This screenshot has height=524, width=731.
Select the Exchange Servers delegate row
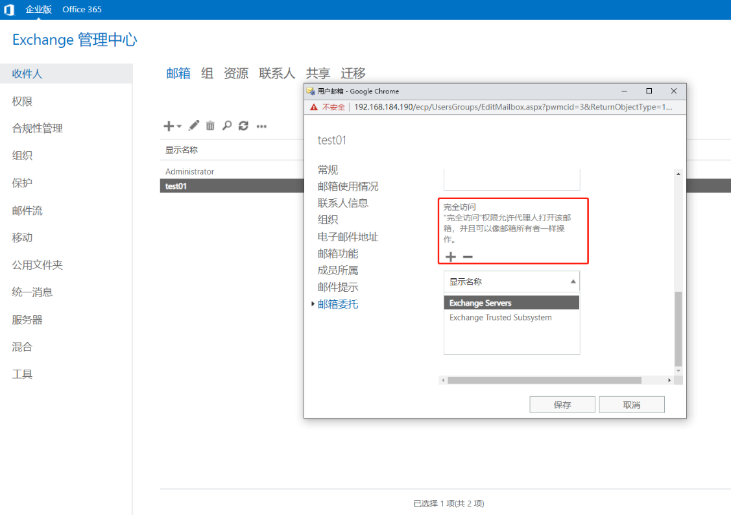coord(511,303)
